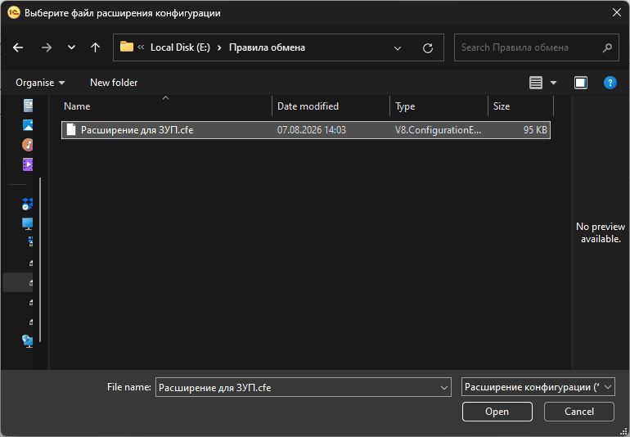Sort files by Date modified column
This screenshot has width=630, height=437.
331,106
